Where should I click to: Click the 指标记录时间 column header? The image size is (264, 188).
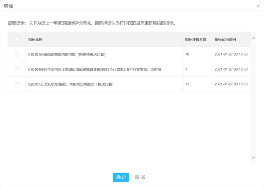click(x=225, y=39)
